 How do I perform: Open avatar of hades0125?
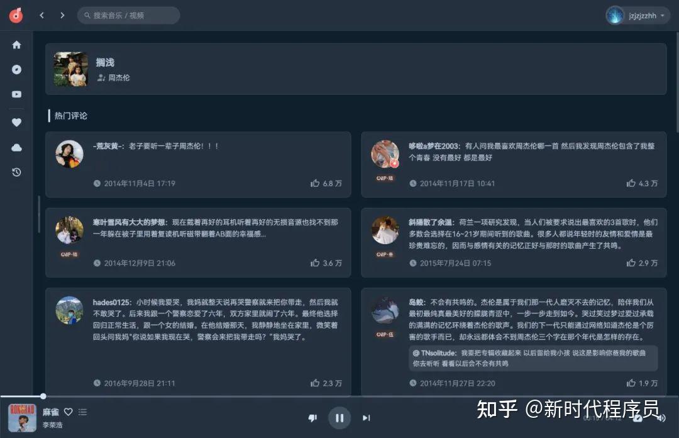69,310
